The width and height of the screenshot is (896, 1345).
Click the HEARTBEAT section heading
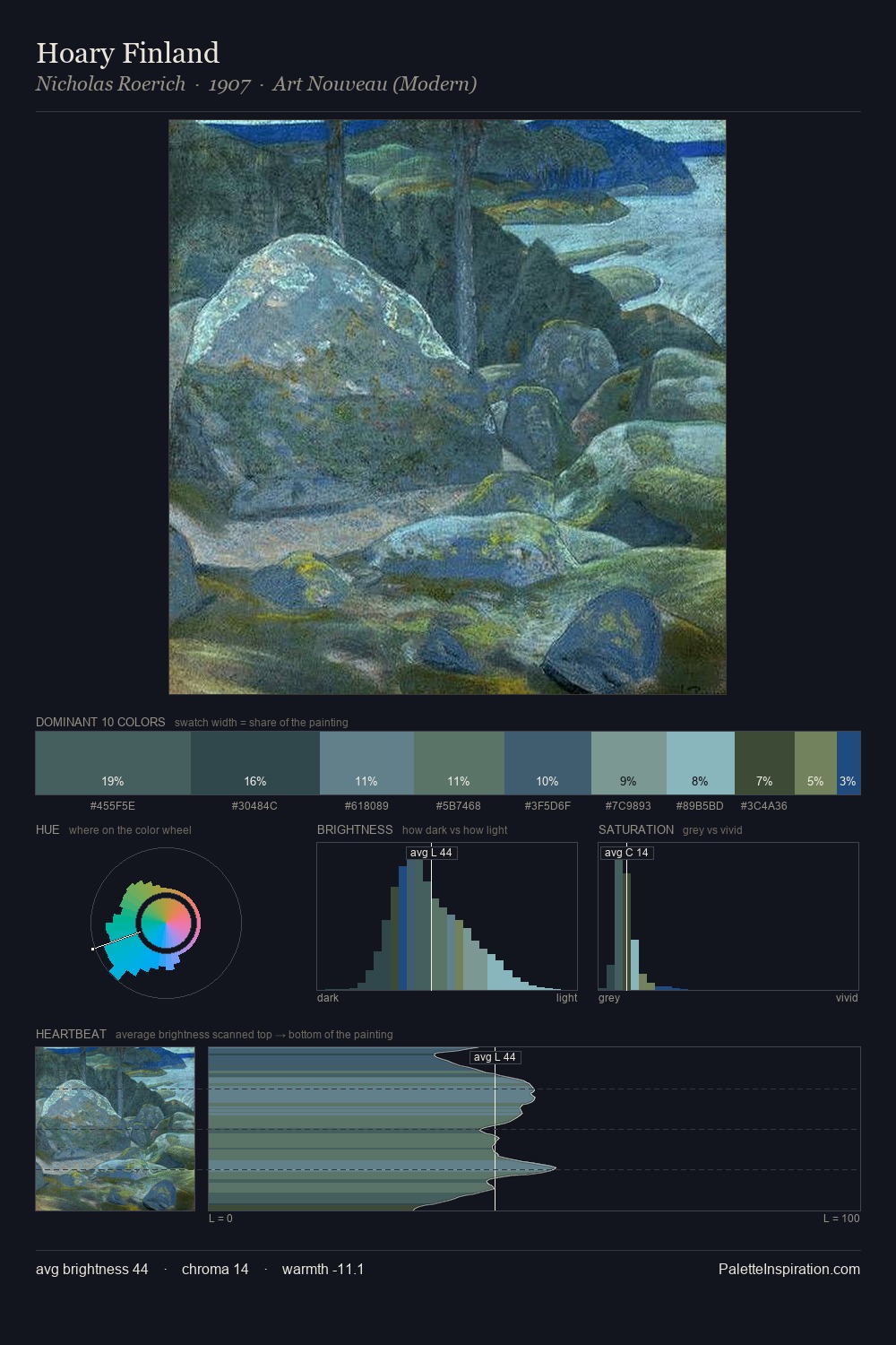71,1034
